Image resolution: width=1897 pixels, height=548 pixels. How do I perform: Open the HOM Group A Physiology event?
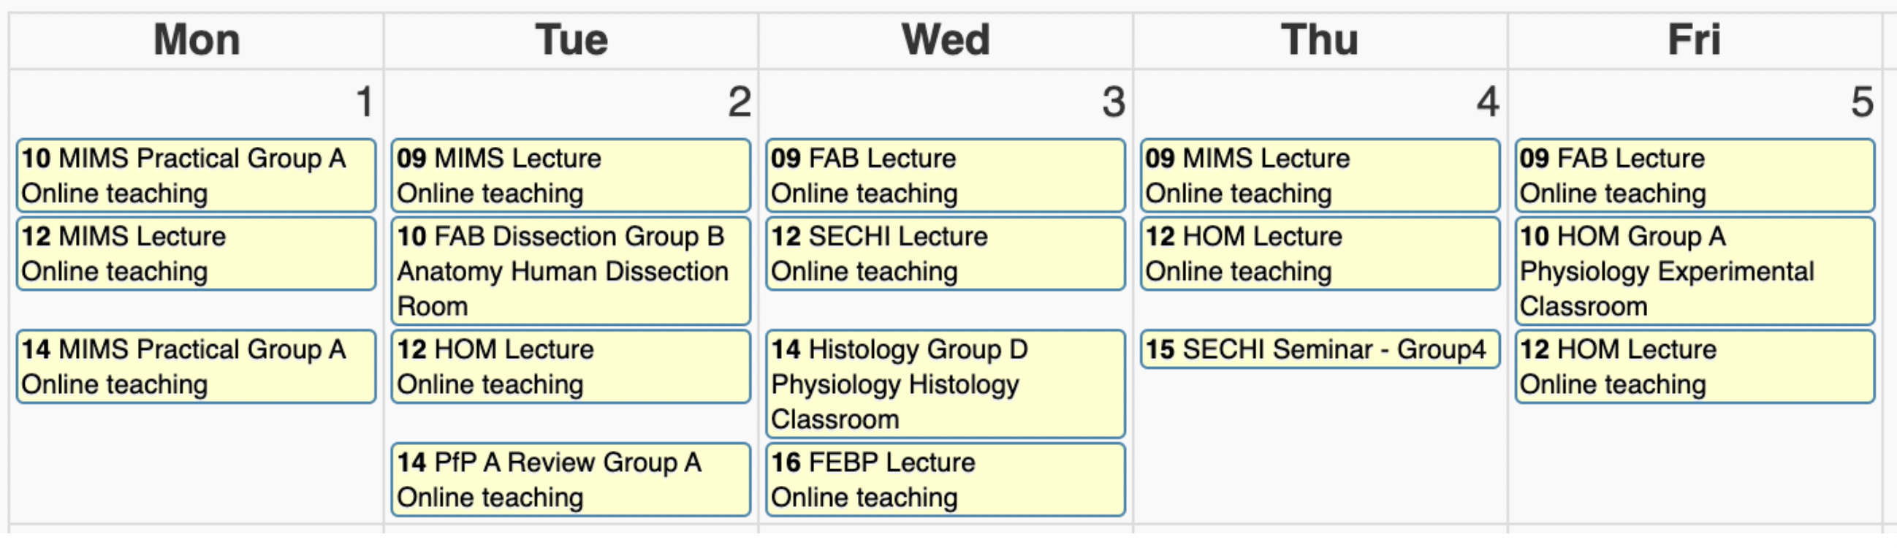1695,270
